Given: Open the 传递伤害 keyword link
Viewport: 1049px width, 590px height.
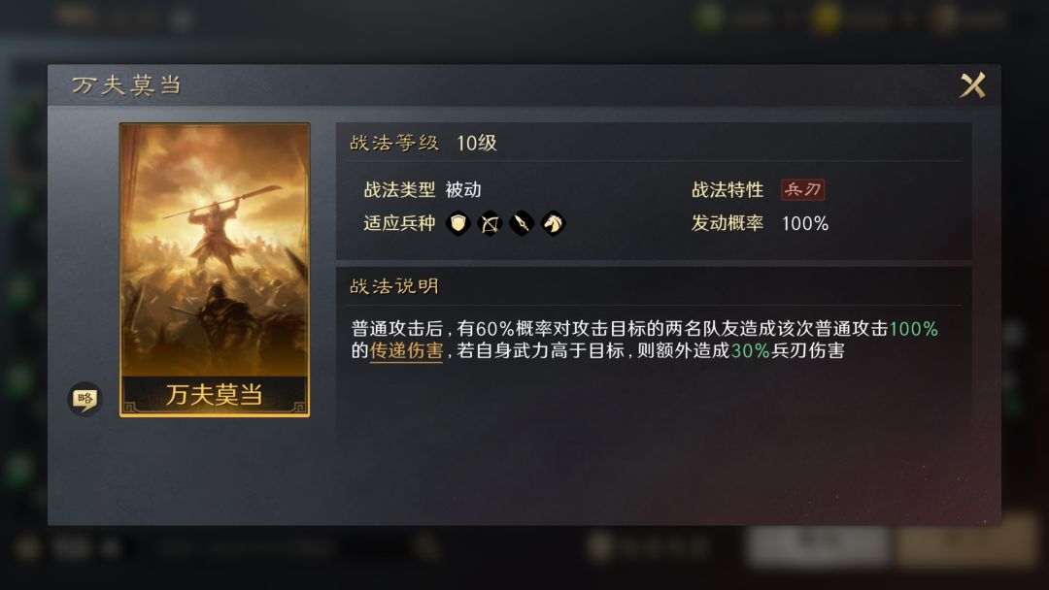Looking at the screenshot, I should 406,350.
